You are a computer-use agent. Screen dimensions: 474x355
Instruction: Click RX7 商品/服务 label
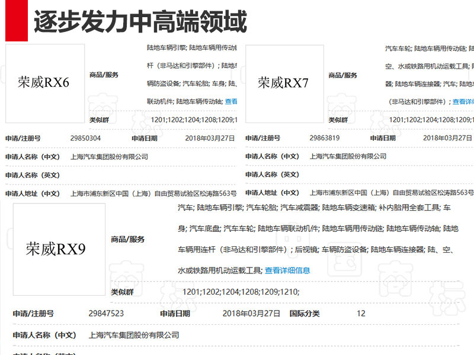[343, 75]
